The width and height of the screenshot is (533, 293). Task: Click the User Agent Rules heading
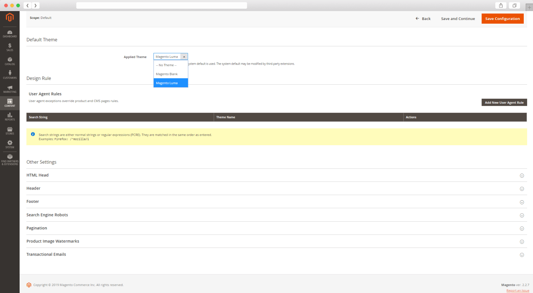tap(45, 94)
